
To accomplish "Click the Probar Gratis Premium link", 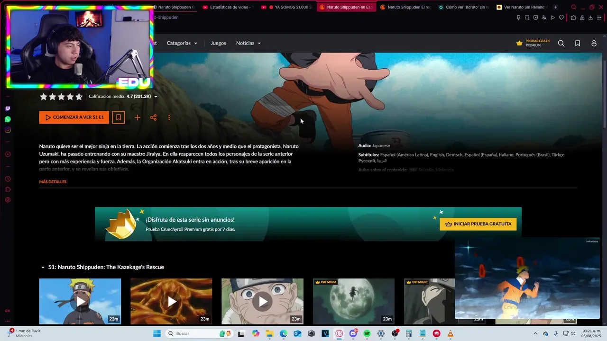I will (x=533, y=43).
